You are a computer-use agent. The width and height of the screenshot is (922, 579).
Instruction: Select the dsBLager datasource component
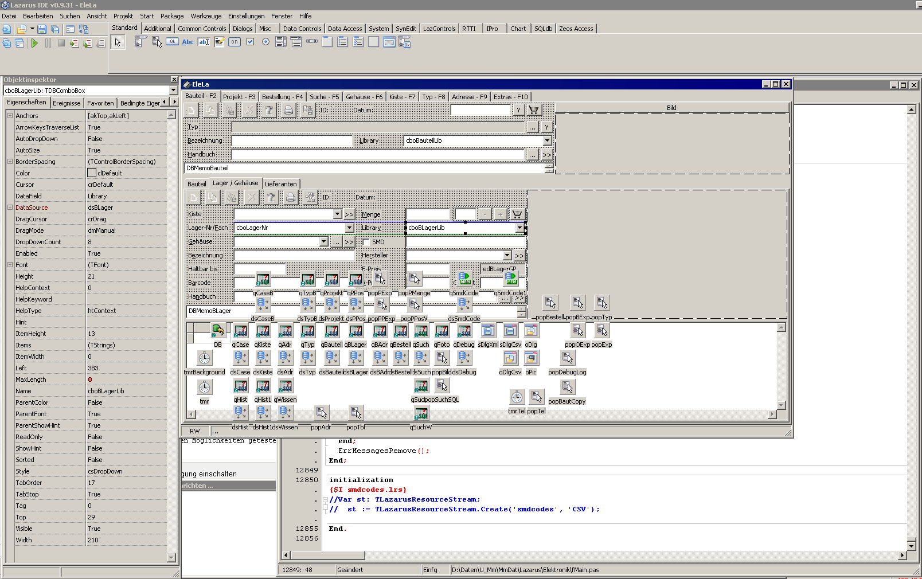pos(355,358)
